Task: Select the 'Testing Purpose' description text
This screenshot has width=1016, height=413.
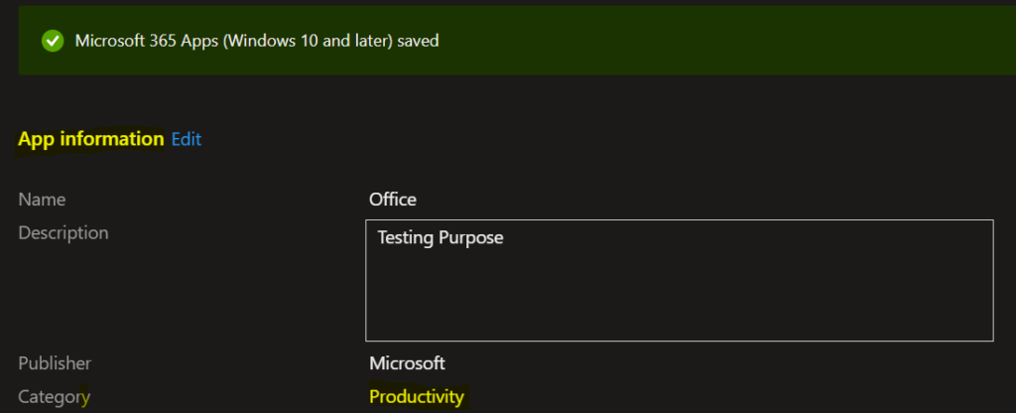Action: (440, 238)
